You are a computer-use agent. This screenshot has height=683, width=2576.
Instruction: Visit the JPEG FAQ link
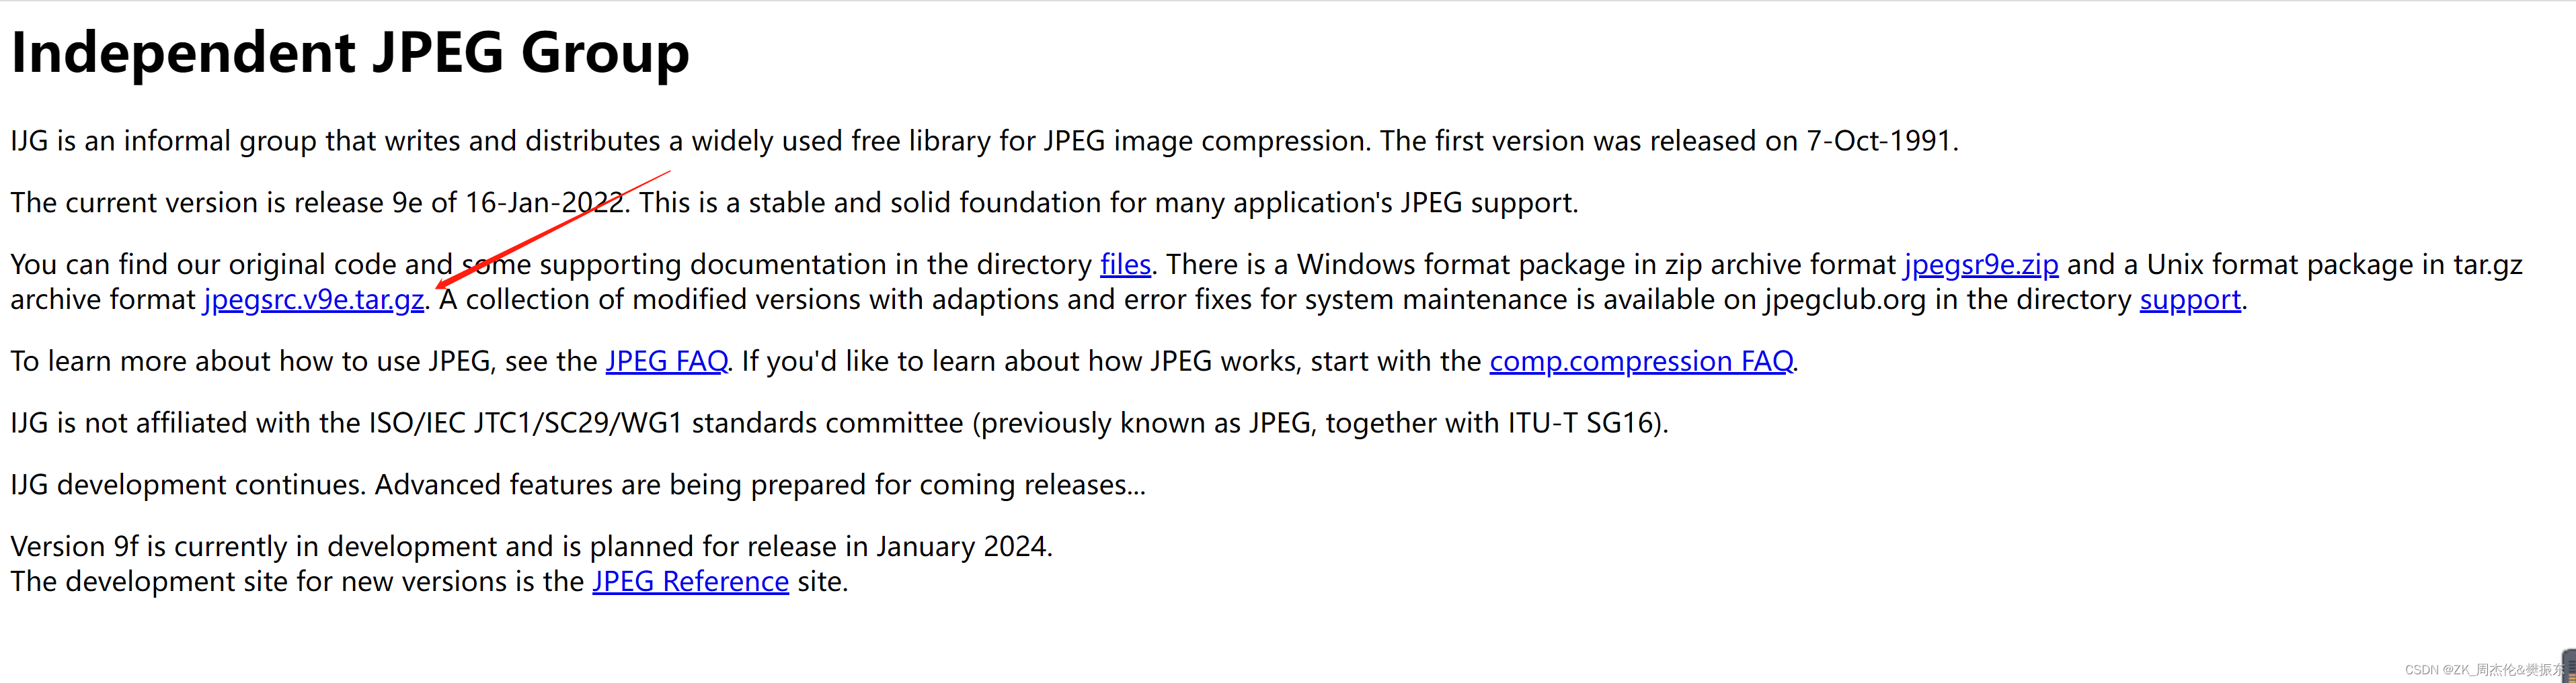pos(666,361)
